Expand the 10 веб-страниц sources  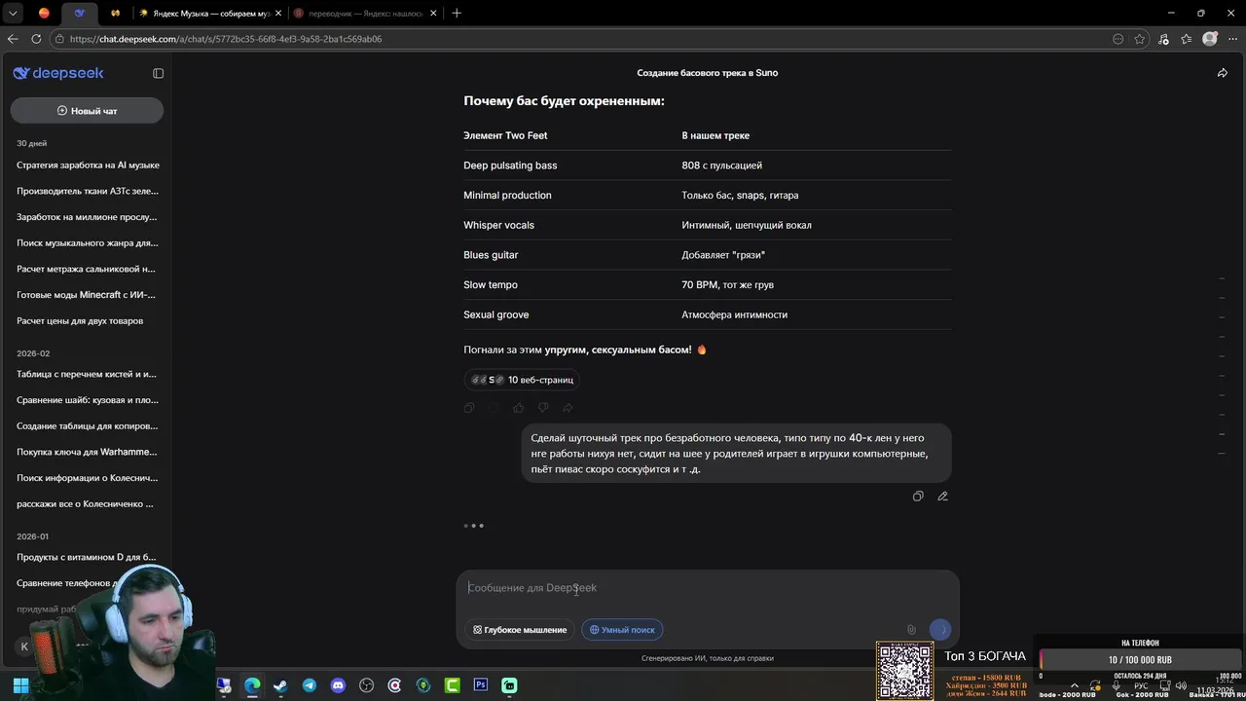523,380
